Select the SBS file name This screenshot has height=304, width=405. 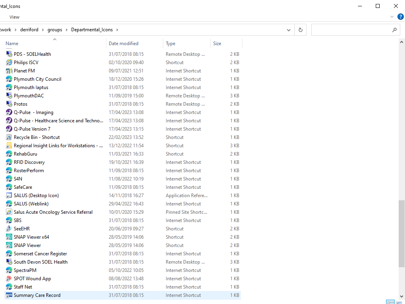pos(17,220)
